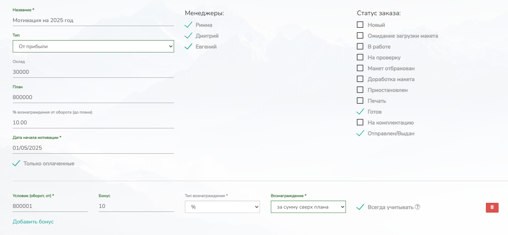The height and width of the screenshot is (235, 508).
Task: Uncheck manager Римма checkmark
Action: tap(188, 25)
